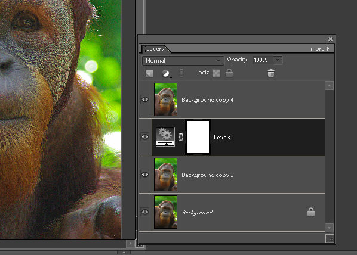
Task: Hide the Background copy 3 layer
Action: pos(145,175)
